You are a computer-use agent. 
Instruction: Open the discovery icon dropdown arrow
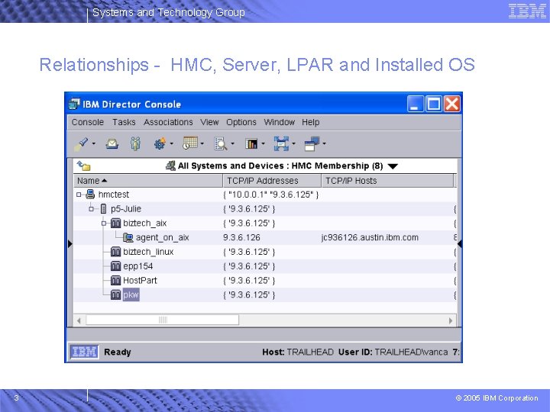pos(94,143)
